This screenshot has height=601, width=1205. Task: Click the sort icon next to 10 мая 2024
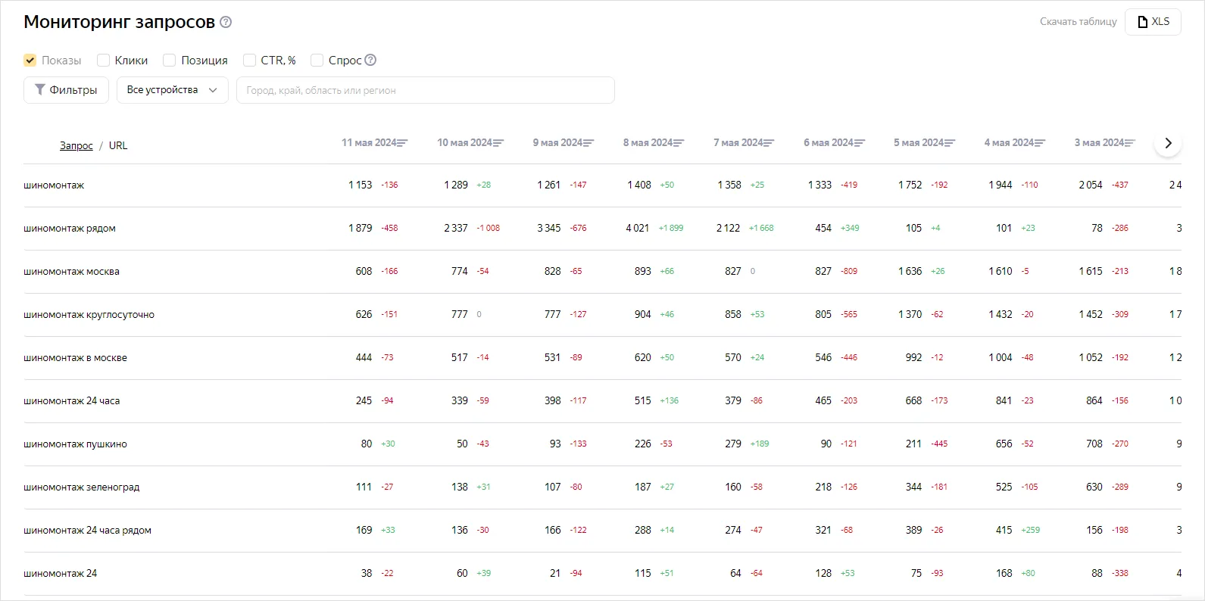click(x=498, y=143)
